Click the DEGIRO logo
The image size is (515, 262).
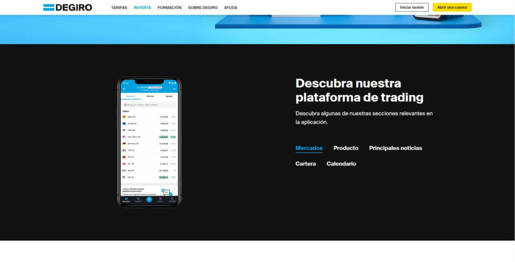pos(67,8)
